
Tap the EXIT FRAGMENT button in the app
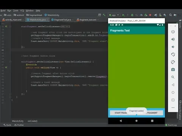tap(150, 113)
